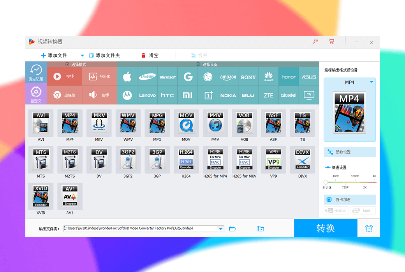Select the H265 for MKV format thumbnail
Image resolution: width=405 pixels, height=272 pixels.
coord(244,159)
